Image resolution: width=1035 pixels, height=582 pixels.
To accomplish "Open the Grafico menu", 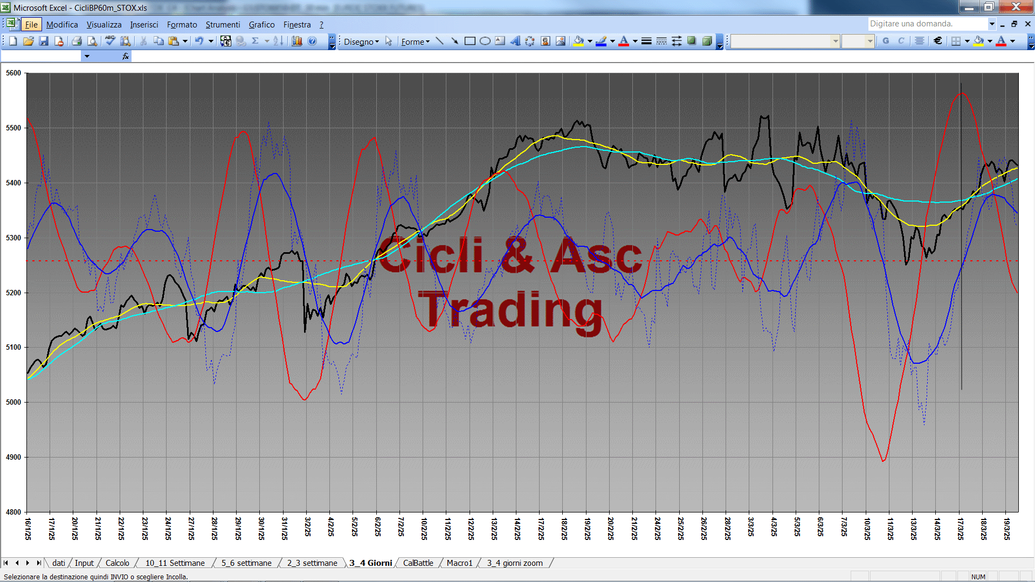I will [261, 24].
